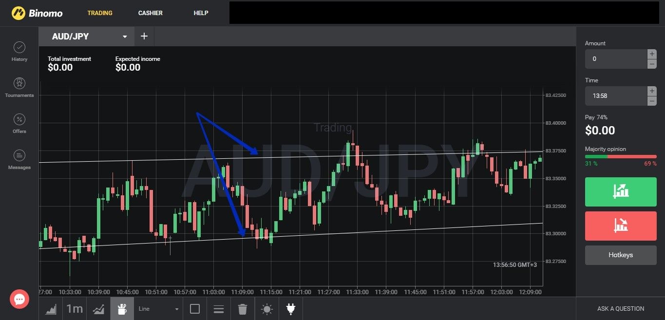The image size is (665, 320).
Task: Click the green up trade button
Action: (621, 190)
